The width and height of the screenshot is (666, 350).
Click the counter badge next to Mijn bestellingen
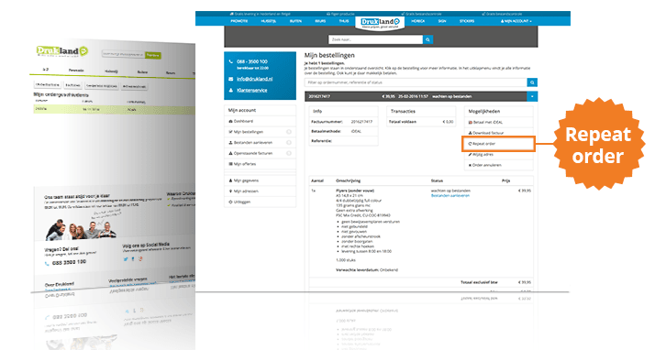(289, 132)
